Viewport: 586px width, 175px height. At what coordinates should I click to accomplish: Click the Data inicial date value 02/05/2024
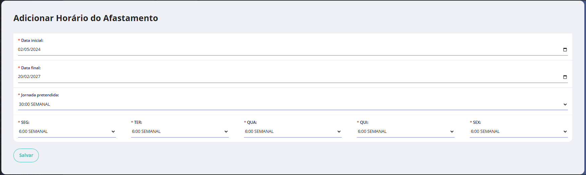(x=29, y=50)
